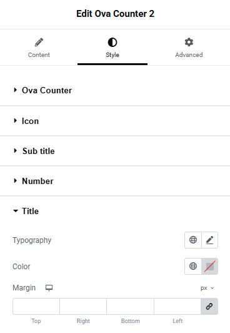Click the Content tab pencil icon
230x333 pixels.
click(39, 43)
